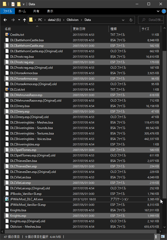Click the Knights.bsa file icon
This screenshot has width=167, height=240.
(x=7, y=210)
